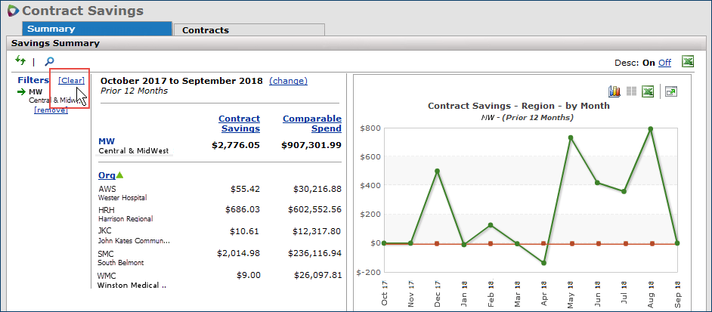The width and height of the screenshot is (712, 312).
Task: Click the MW region link in table
Action: click(106, 141)
